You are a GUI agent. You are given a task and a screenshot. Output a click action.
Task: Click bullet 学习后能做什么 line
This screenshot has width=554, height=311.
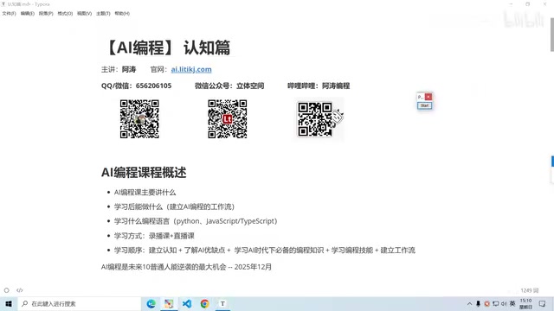click(174, 206)
